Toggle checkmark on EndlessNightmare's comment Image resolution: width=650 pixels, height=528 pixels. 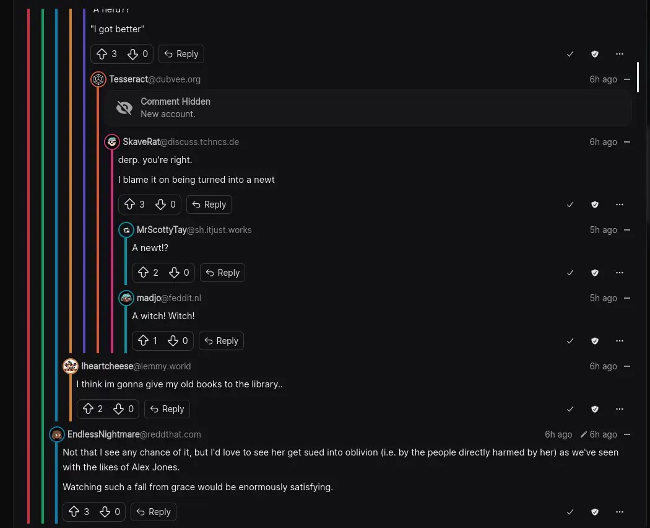coord(570,512)
